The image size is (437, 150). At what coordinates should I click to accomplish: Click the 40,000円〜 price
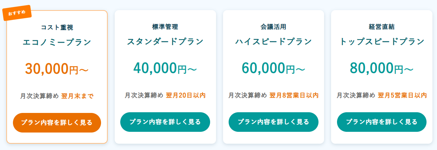(165, 68)
